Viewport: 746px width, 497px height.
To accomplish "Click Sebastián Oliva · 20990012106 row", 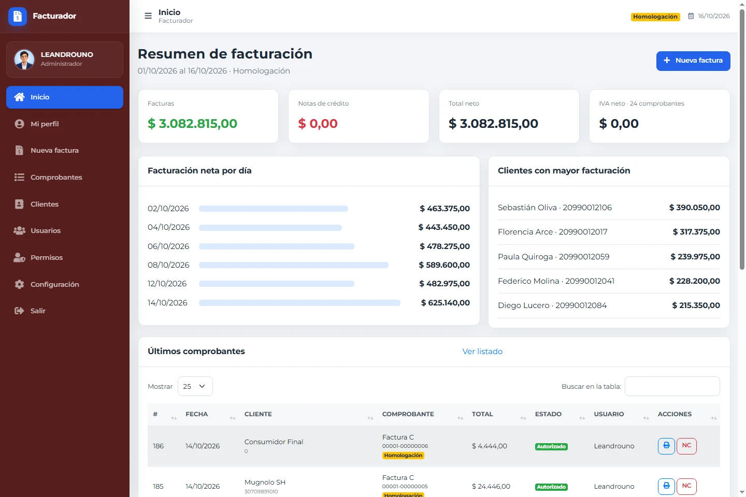I will pyautogui.click(x=609, y=208).
